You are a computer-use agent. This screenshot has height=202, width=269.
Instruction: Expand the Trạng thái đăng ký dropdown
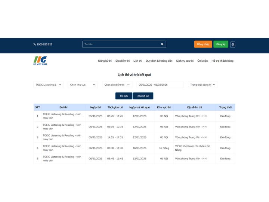click(203, 85)
